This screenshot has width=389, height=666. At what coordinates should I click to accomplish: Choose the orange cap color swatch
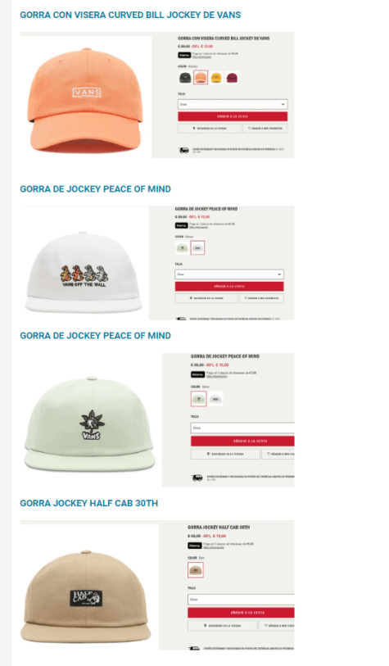tap(201, 78)
